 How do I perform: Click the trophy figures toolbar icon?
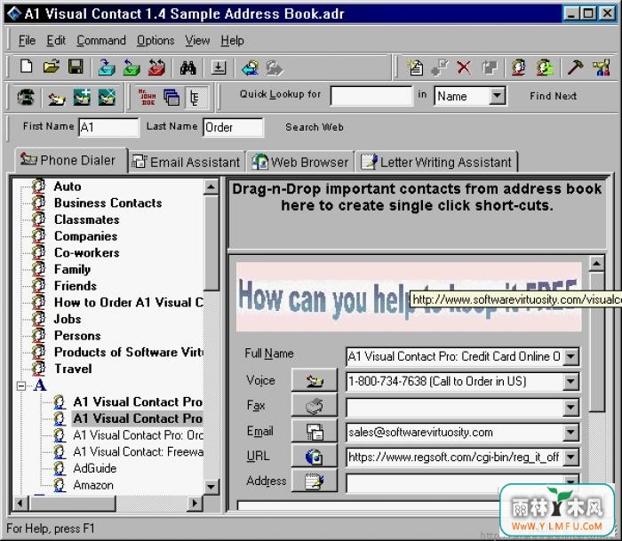point(602,67)
